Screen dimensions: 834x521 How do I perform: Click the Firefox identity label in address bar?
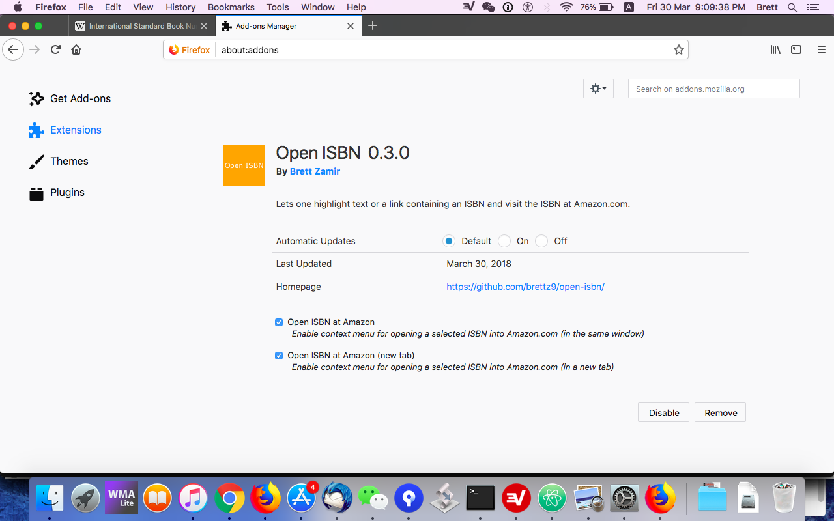[190, 49]
